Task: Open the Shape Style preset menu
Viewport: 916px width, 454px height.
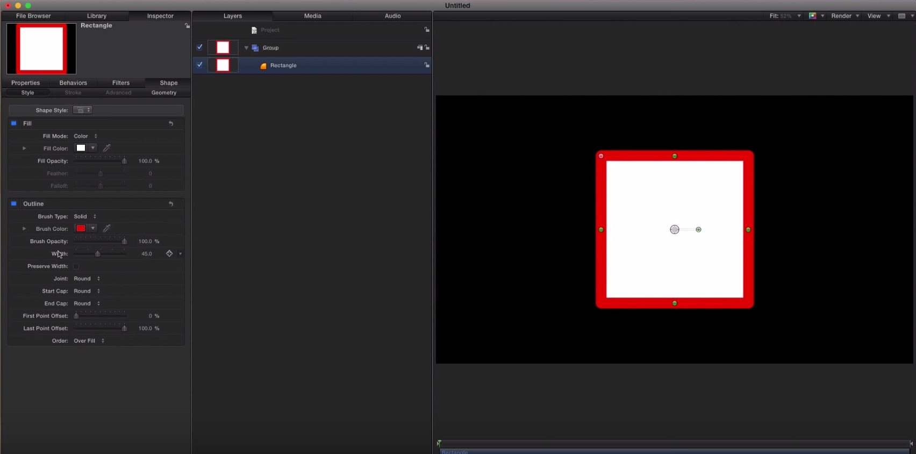Action: [x=83, y=110]
